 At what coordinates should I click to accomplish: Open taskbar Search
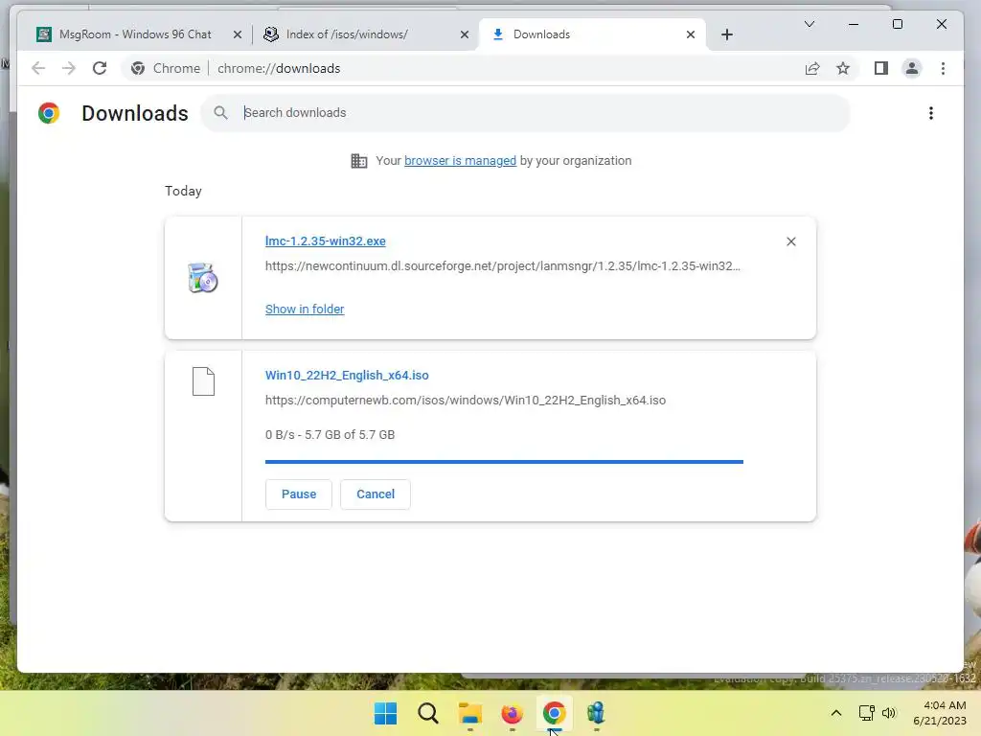point(428,713)
